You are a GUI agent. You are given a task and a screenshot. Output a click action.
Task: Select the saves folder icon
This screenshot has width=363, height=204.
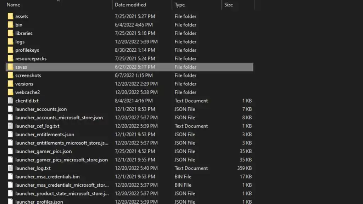point(10,67)
